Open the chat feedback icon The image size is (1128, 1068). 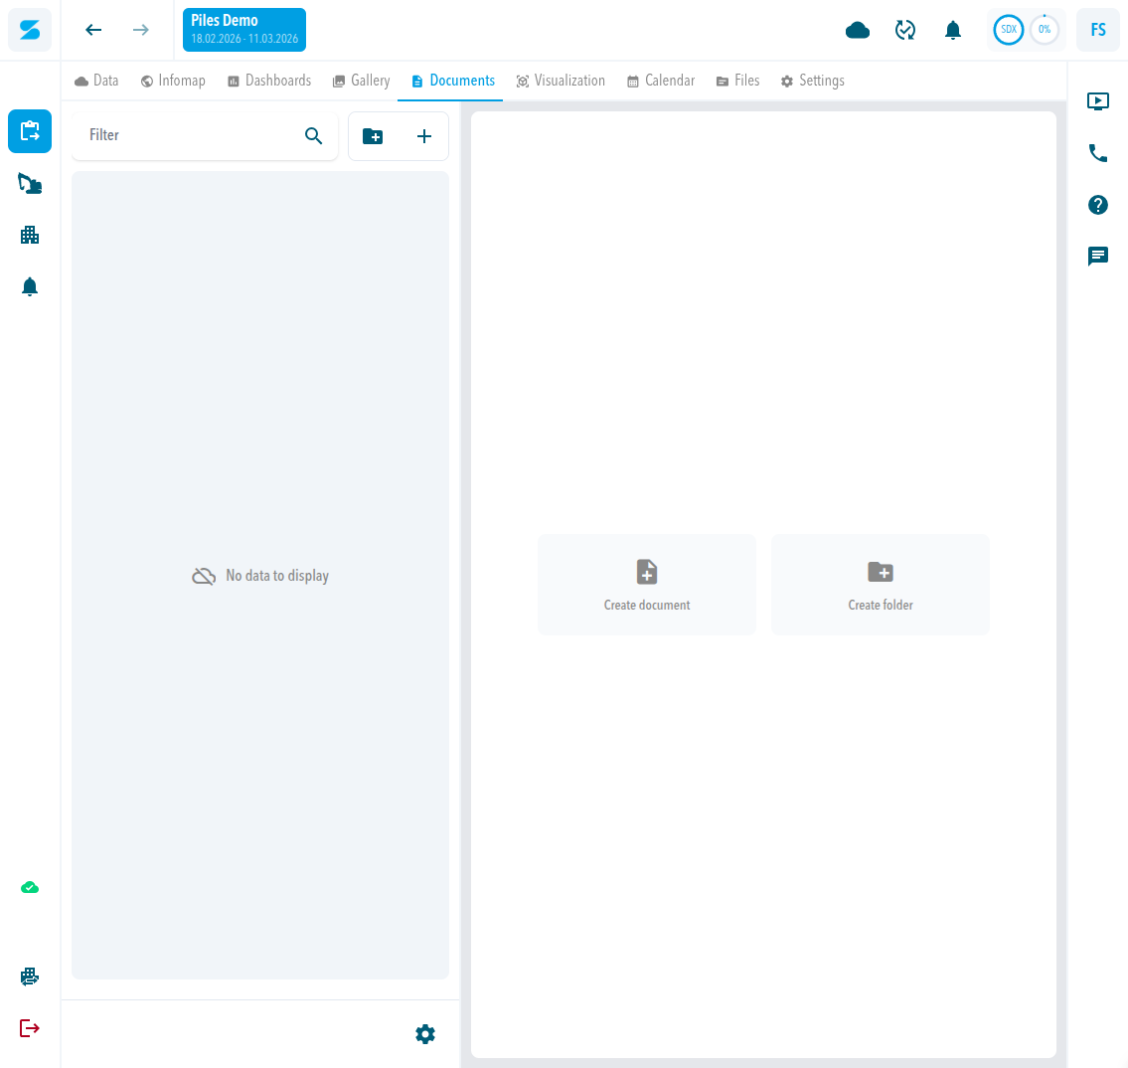point(1098,257)
